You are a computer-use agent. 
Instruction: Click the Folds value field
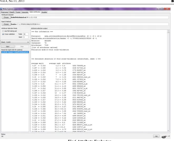(26, 34)
